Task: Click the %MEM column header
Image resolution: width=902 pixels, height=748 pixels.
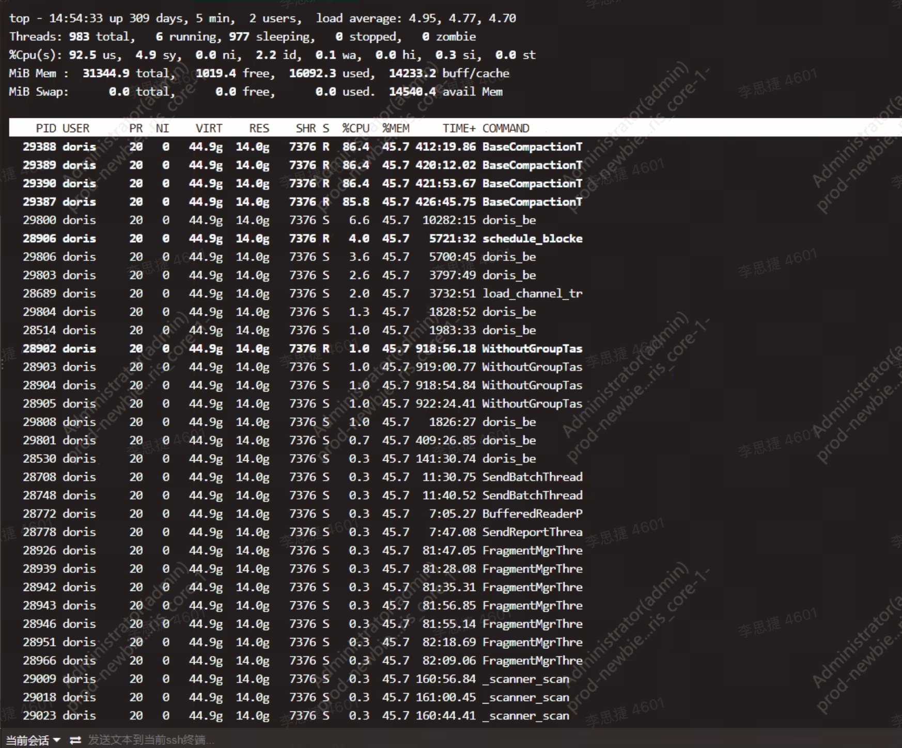Action: 396,128
